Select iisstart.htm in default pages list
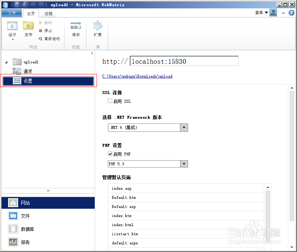This screenshot has width=297, height=252. (x=186, y=234)
